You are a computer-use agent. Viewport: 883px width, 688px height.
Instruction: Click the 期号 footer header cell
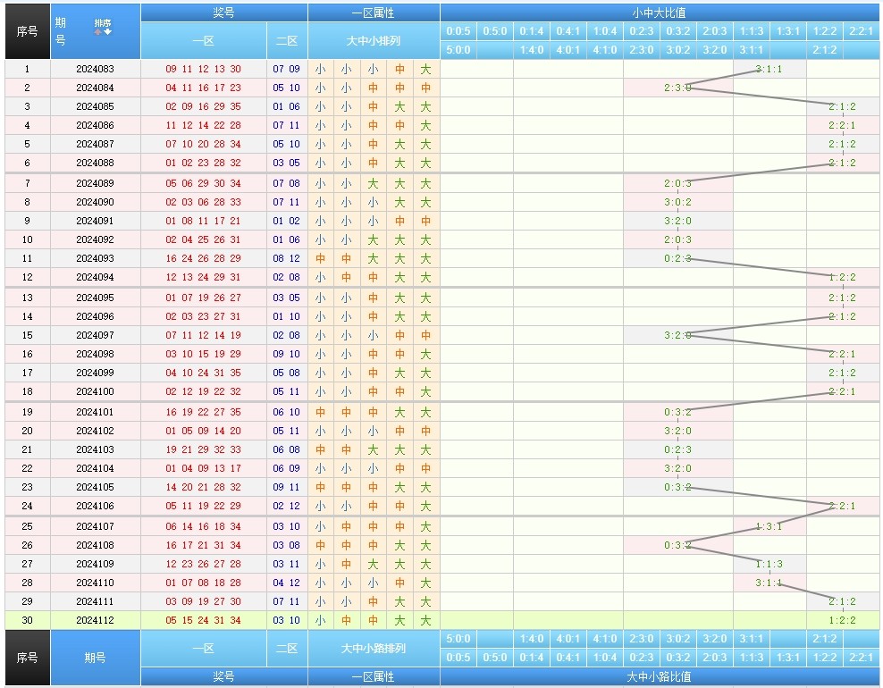pyautogui.click(x=95, y=658)
